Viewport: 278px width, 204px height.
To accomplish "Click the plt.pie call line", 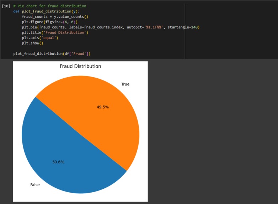I will (x=111, y=27).
